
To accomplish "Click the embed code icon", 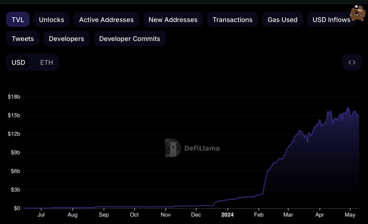I will [x=352, y=62].
